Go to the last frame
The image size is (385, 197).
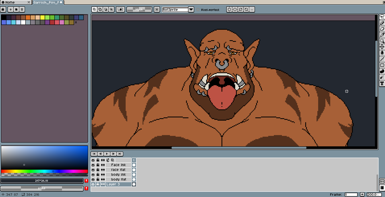click(x=120, y=154)
